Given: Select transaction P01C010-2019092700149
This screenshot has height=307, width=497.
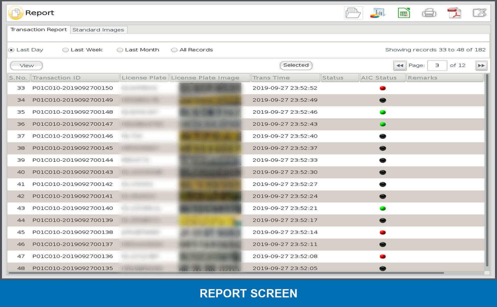Looking at the screenshot, I should click(73, 100).
